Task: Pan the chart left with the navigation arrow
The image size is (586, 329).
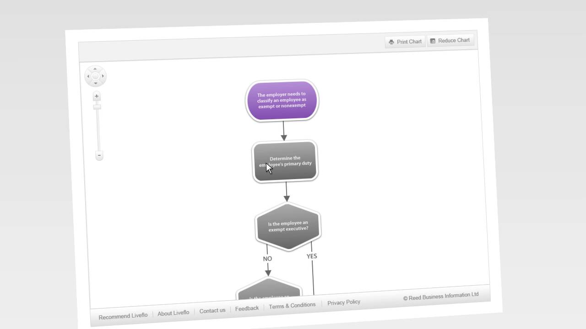Action: (x=88, y=76)
